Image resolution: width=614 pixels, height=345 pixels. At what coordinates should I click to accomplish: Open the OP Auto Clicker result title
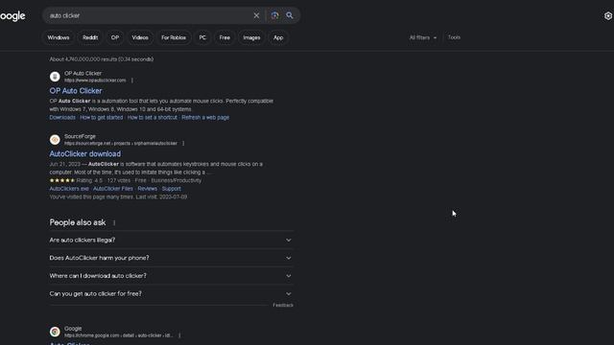click(x=76, y=91)
